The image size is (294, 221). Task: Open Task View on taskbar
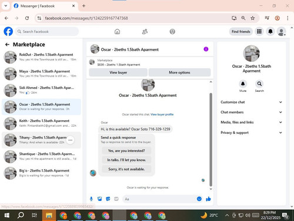click(34, 215)
